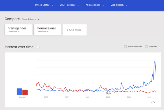Viewport: 164px width, 110px height.
Task: Open the help icon next to Forecast
Action: [159, 47]
